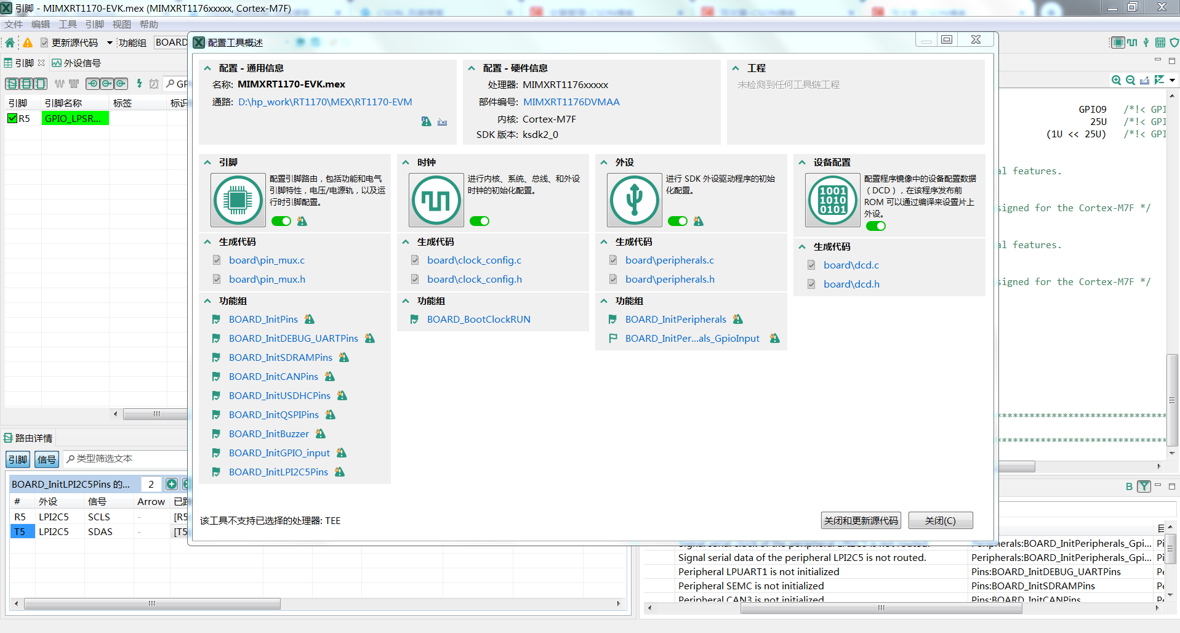Toggle checkbox for board\dcd.h
Viewport: 1180px width, 633px height.
pos(811,284)
